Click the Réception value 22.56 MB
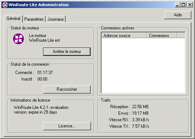Viewport: 195px width, 139px height. (x=140, y=107)
